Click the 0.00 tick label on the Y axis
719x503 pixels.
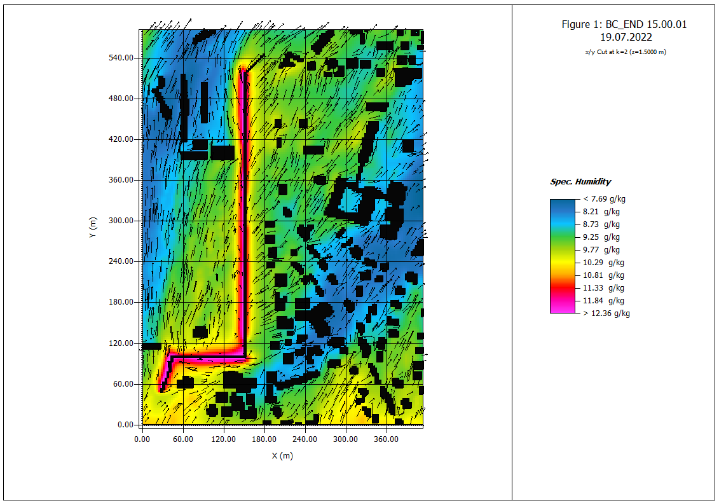click(126, 425)
